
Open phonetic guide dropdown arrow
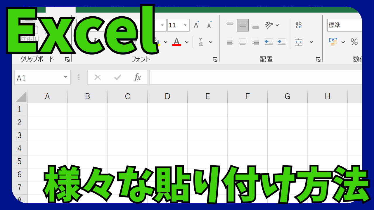point(210,42)
